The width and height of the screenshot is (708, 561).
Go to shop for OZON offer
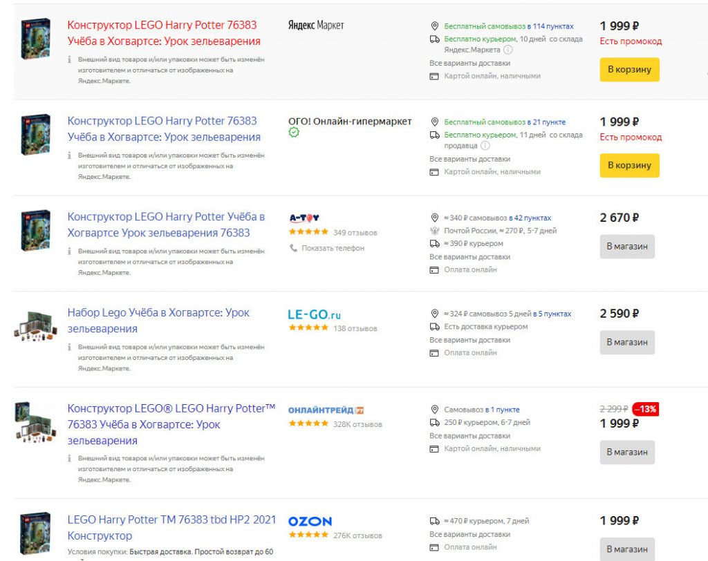coord(627,549)
